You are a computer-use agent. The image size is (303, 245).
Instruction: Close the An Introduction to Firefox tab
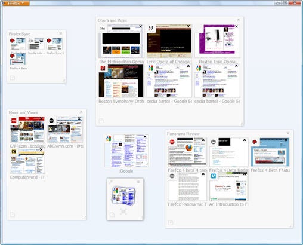coord(245,174)
